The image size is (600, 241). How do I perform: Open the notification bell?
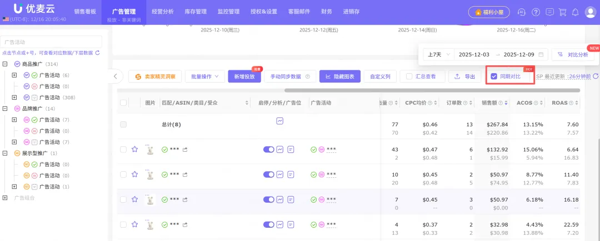click(x=576, y=12)
